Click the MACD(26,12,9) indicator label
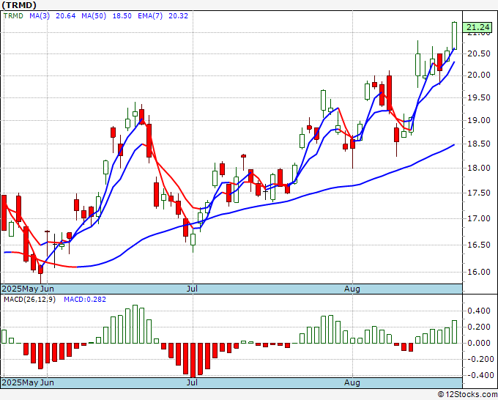The width and height of the screenshot is (498, 400). click(29, 300)
